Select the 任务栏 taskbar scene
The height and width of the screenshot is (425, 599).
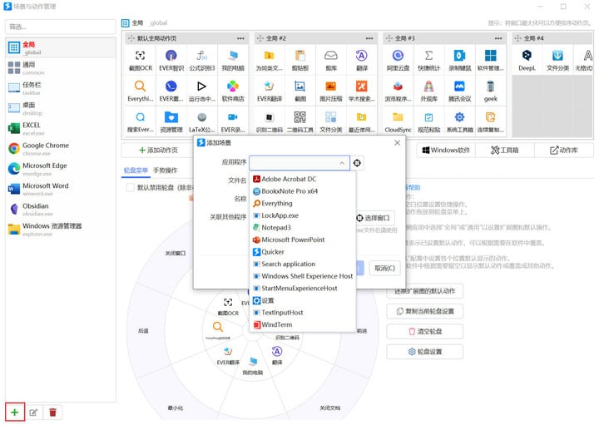[x=61, y=88]
